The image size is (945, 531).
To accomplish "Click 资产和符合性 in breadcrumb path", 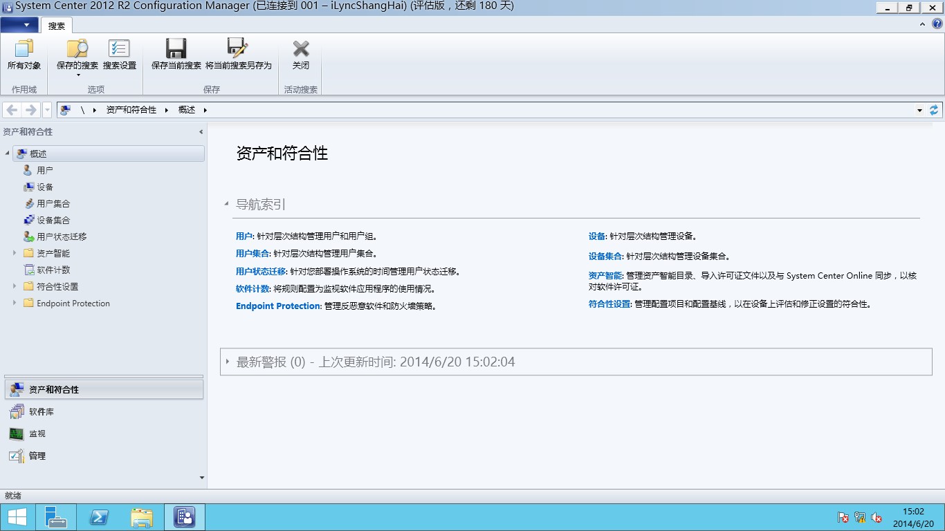I will point(131,110).
